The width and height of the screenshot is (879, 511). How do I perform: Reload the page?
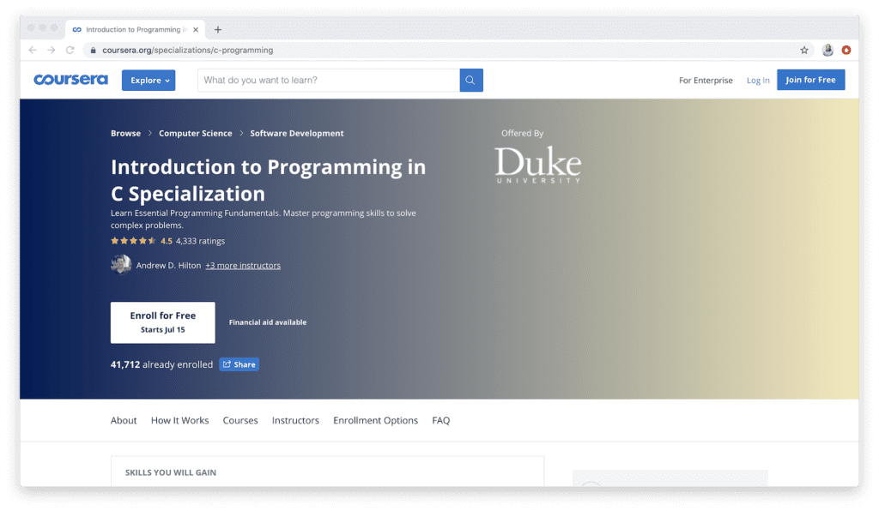point(70,50)
